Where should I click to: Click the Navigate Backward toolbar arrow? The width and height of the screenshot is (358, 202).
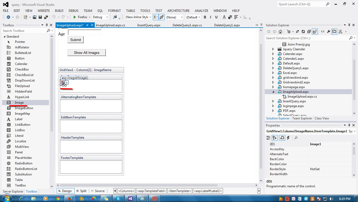click(8, 17)
